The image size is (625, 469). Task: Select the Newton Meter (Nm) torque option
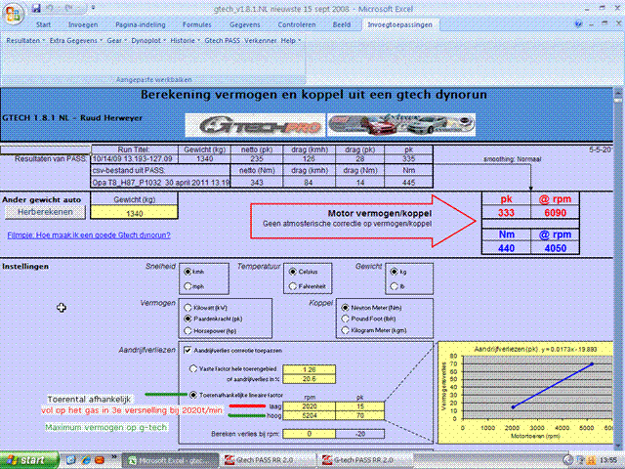(x=345, y=308)
